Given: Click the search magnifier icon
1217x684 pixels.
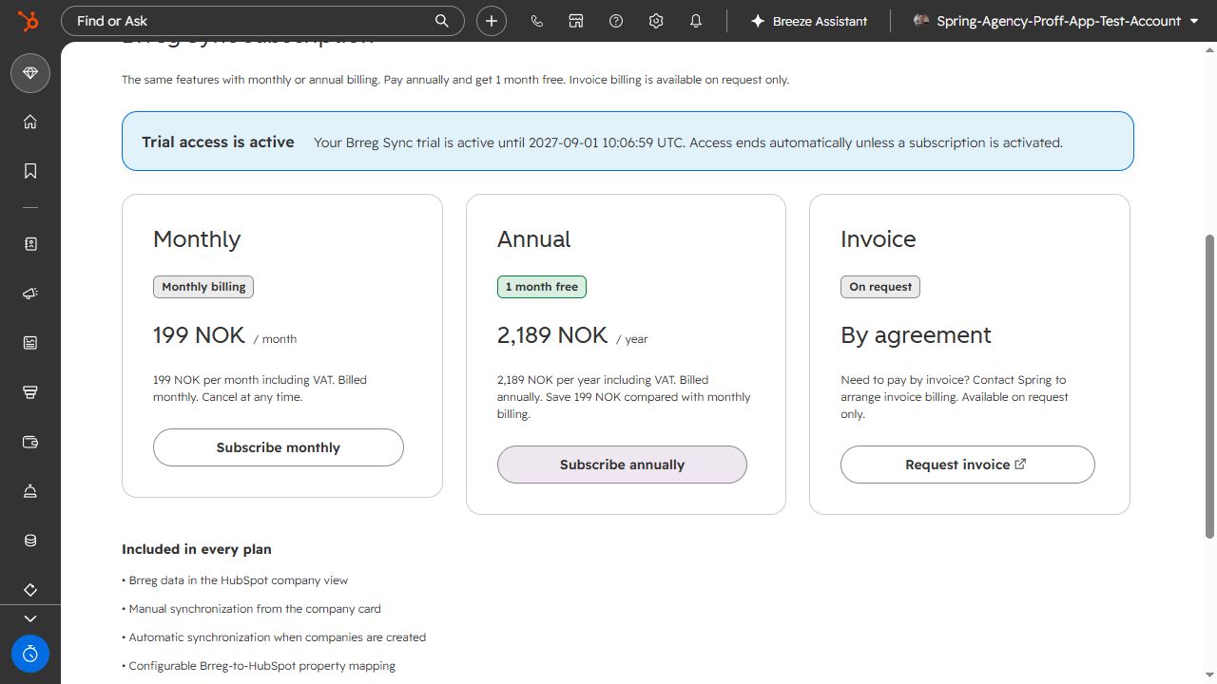Looking at the screenshot, I should tap(441, 21).
